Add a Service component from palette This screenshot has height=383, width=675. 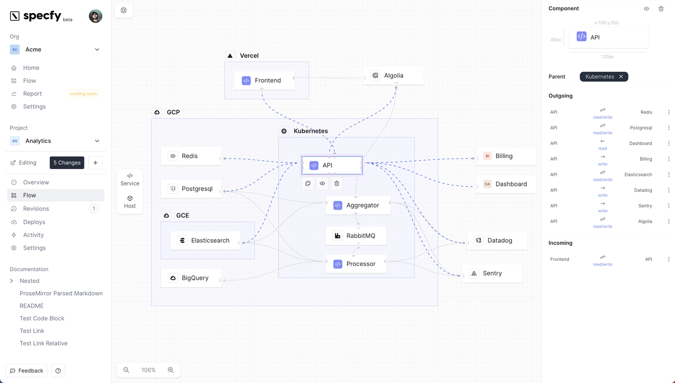130,179
